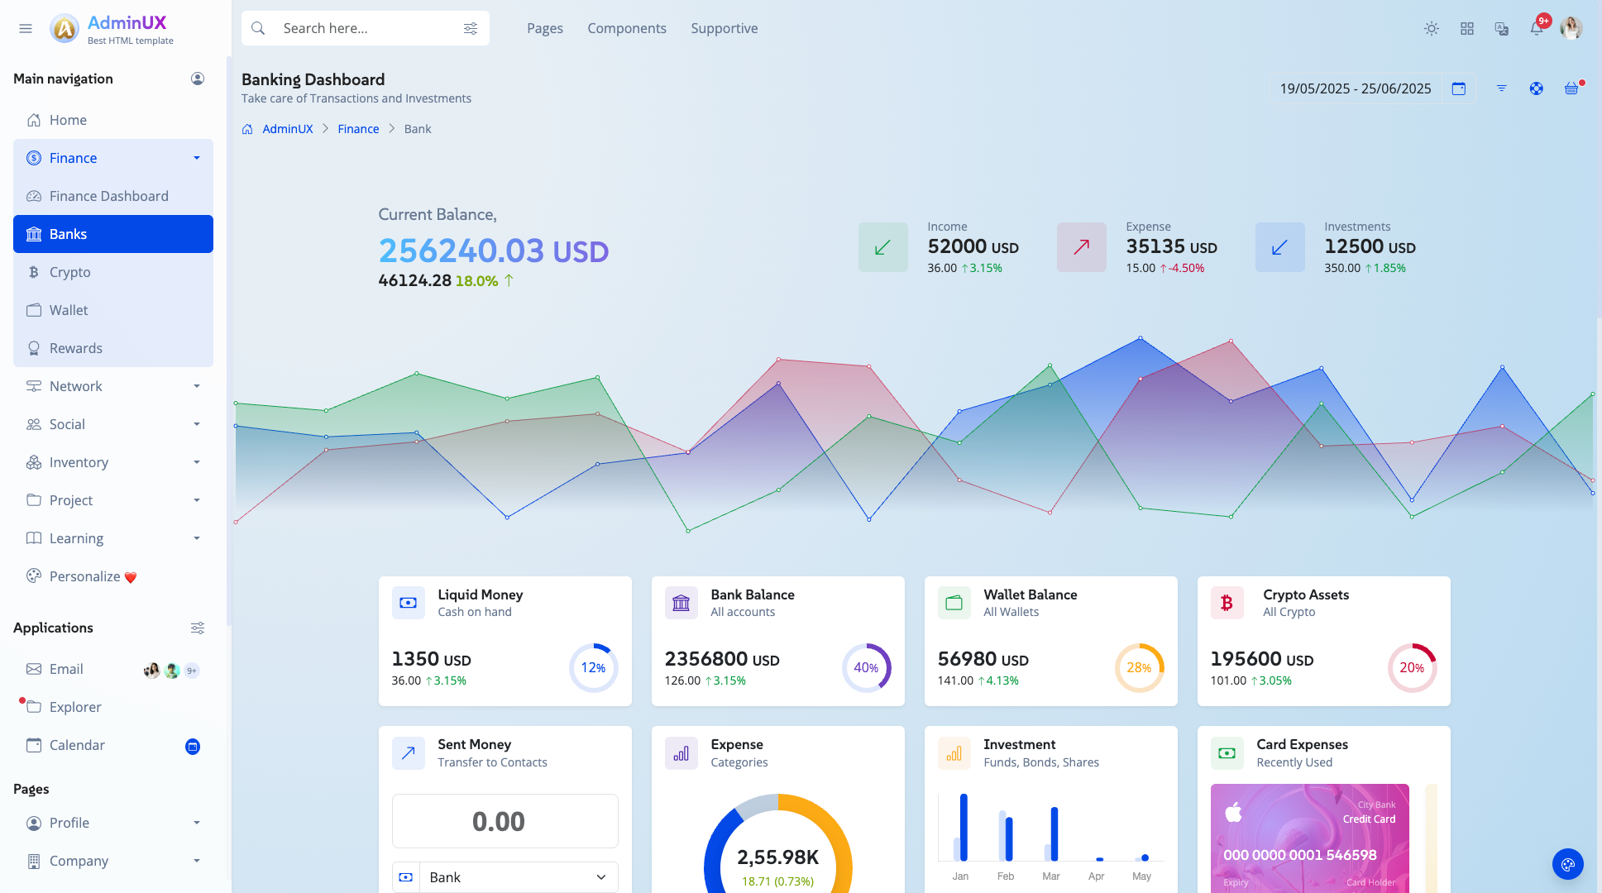The image size is (1602, 893).
Task: Open the language translate icon
Action: [1502, 28]
